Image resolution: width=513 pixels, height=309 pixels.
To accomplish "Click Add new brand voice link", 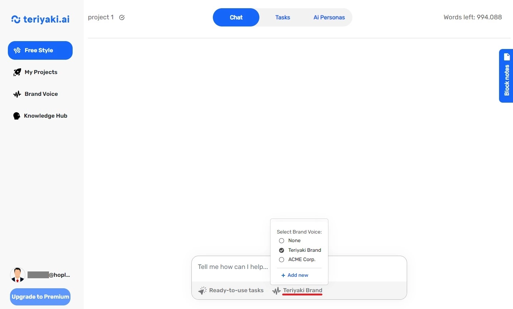I will coord(295,275).
